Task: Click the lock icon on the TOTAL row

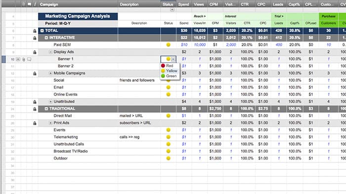Action: tap(35, 31)
